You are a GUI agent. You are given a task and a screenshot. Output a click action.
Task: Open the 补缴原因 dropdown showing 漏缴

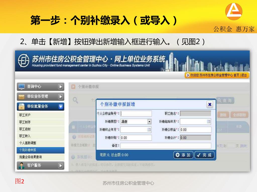136,121
